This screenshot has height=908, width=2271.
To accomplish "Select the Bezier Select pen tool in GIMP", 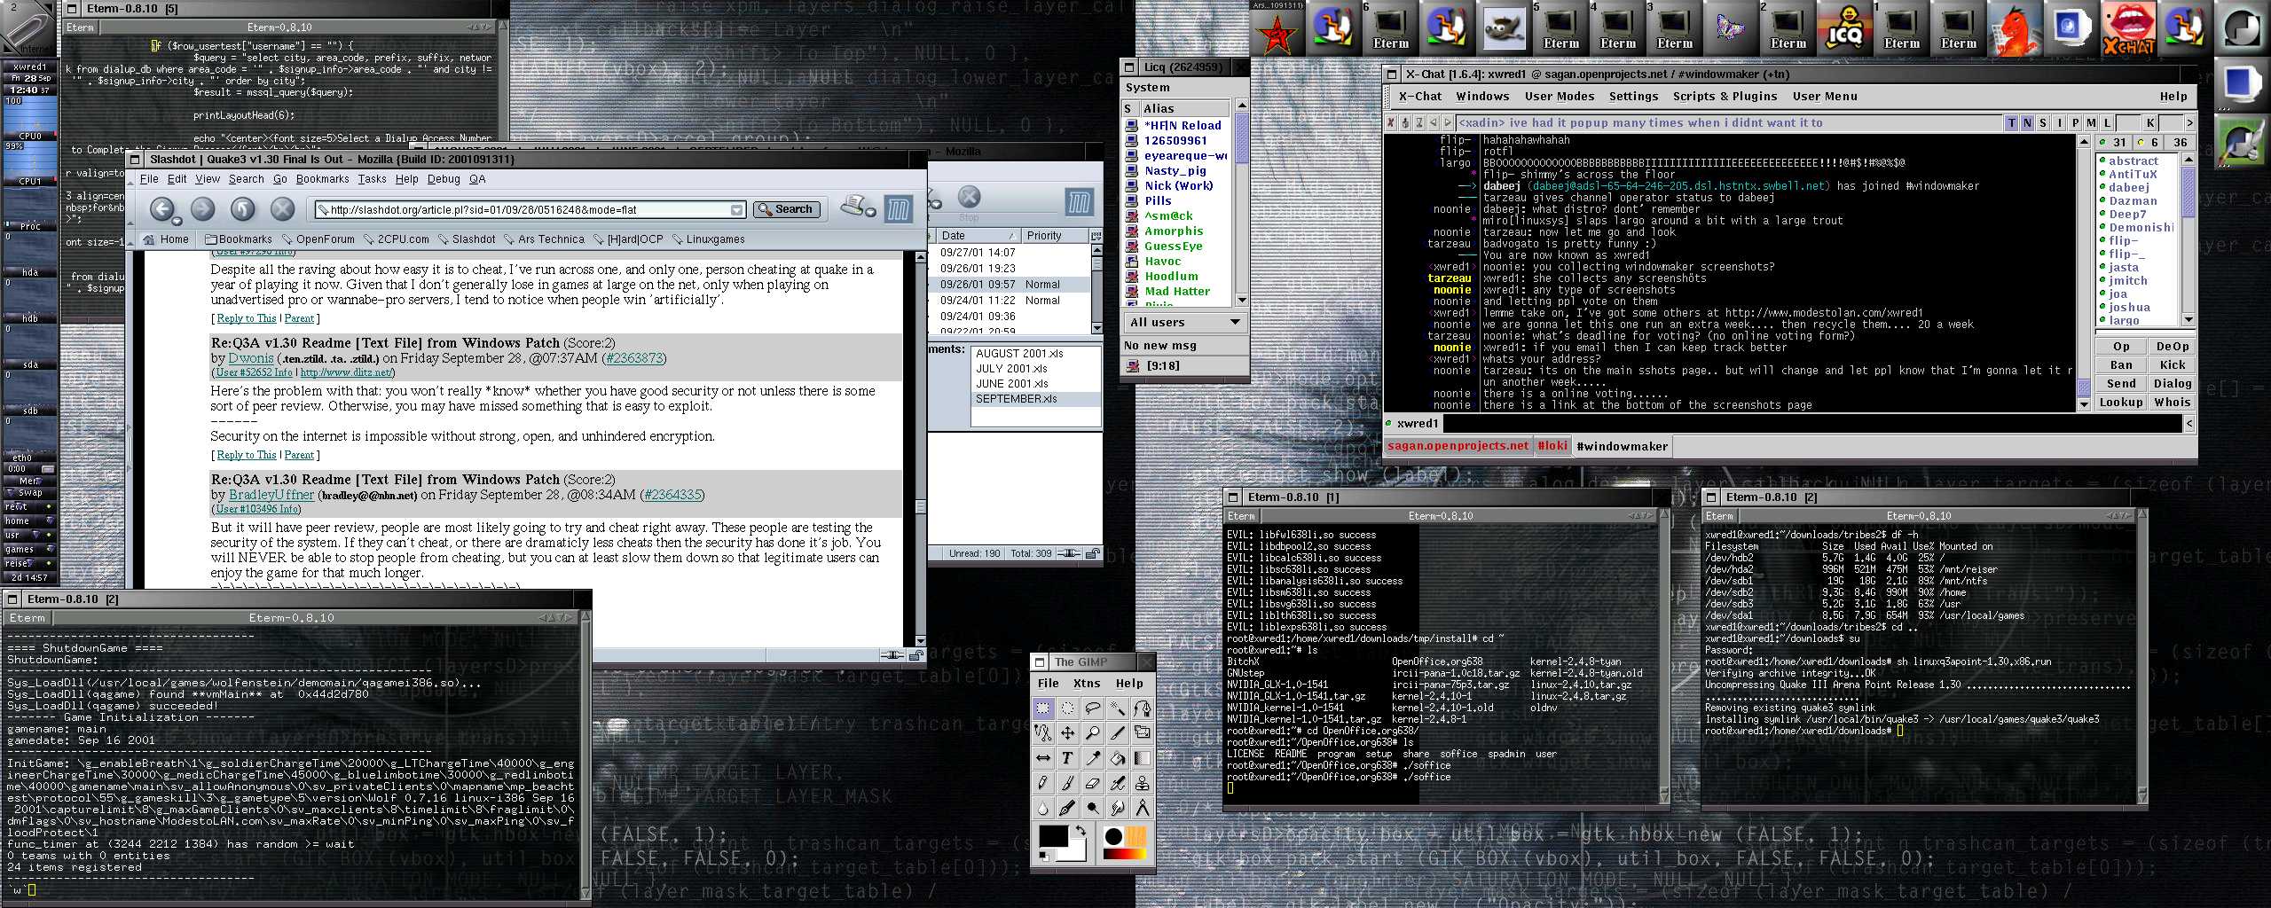I will (x=1143, y=708).
